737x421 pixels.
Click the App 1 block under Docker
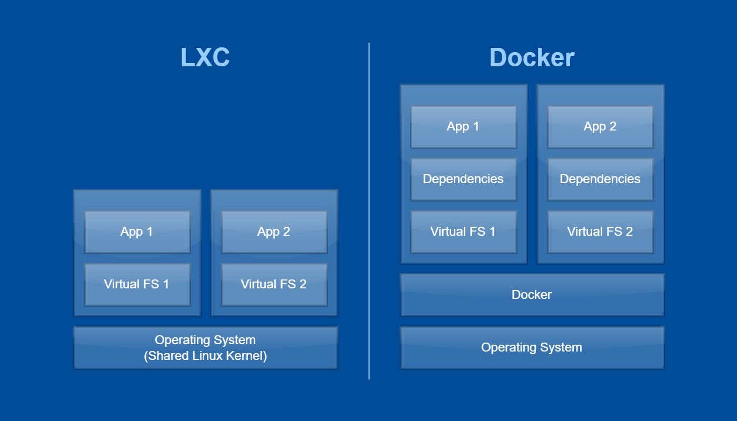point(463,126)
